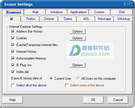Switch to the Applications tab
Screen dimensions: 135x108
(x=78, y=12)
